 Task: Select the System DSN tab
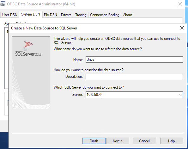tap(31, 14)
